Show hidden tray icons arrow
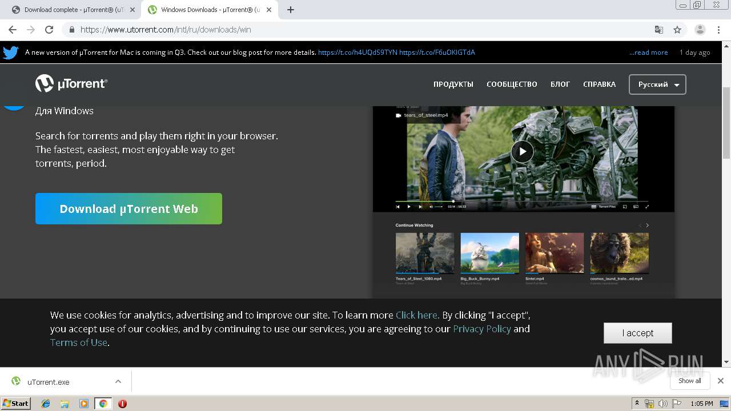Screen dimensions: 731x411 tap(637, 404)
